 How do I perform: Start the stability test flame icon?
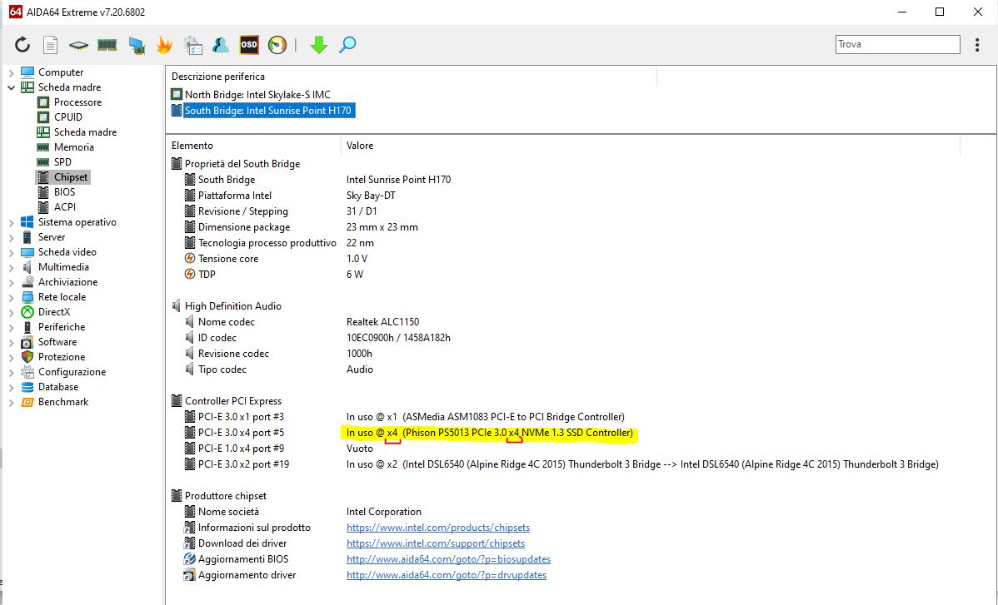coord(164,44)
